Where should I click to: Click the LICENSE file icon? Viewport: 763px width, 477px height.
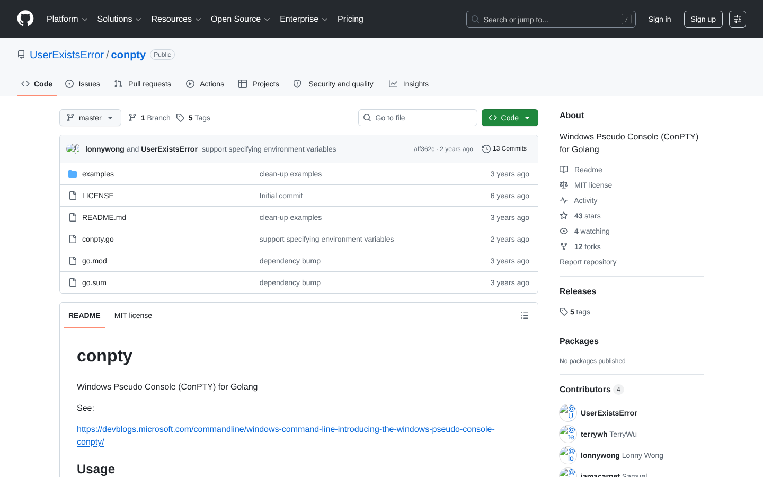click(73, 196)
